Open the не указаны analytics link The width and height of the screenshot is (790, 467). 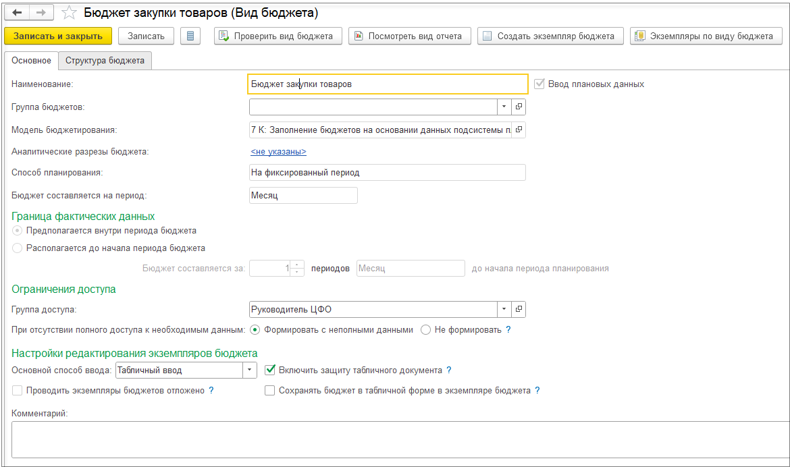(x=278, y=152)
